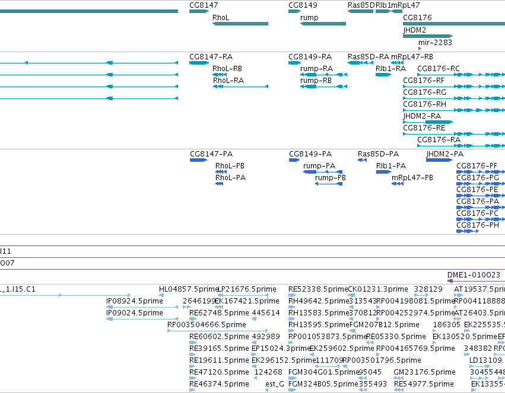Click the Ras85D-PA protein label
505x393 pixels.
378,154
